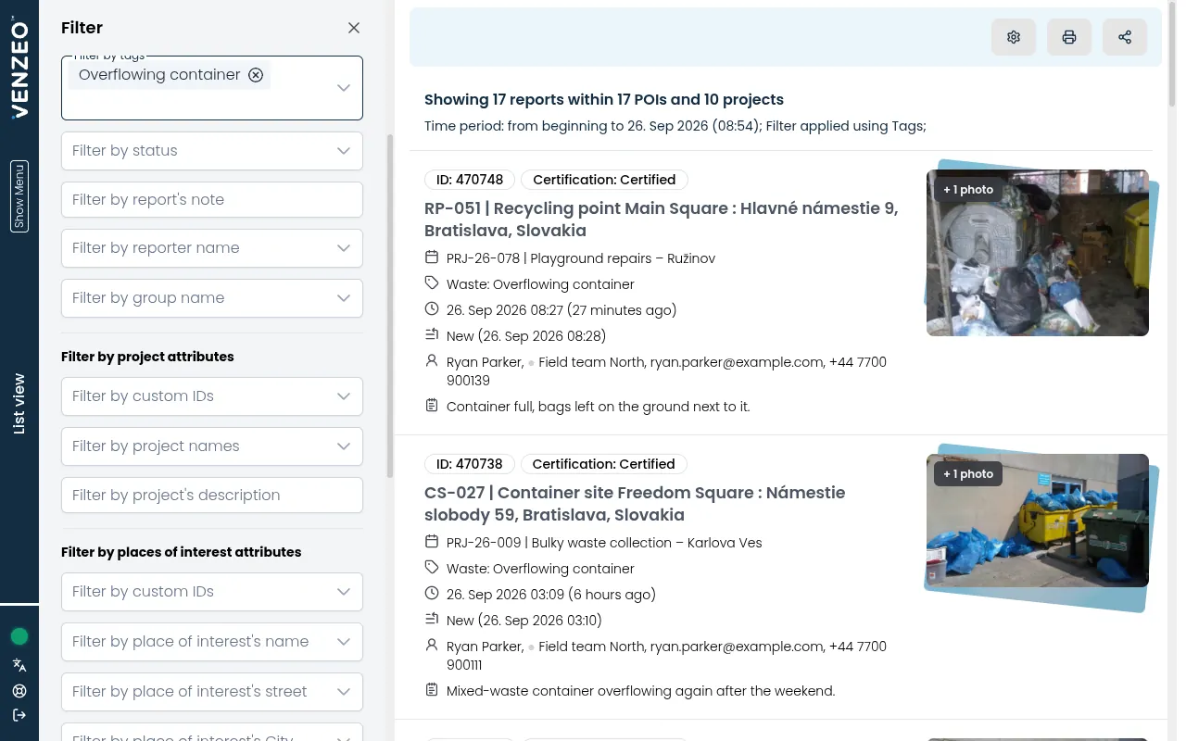Remove the Overflowing container tag
Screen dimensions: 1186x741
tap(256, 75)
